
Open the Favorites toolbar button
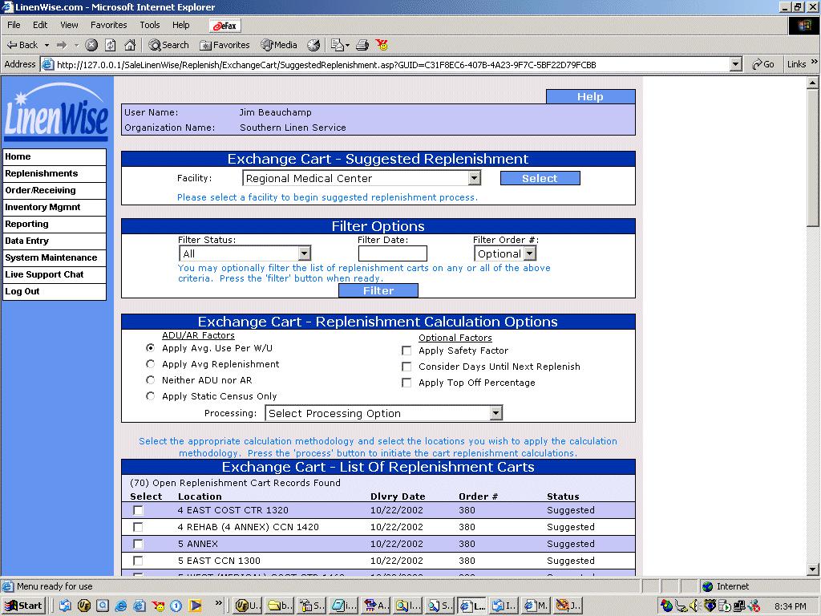224,45
